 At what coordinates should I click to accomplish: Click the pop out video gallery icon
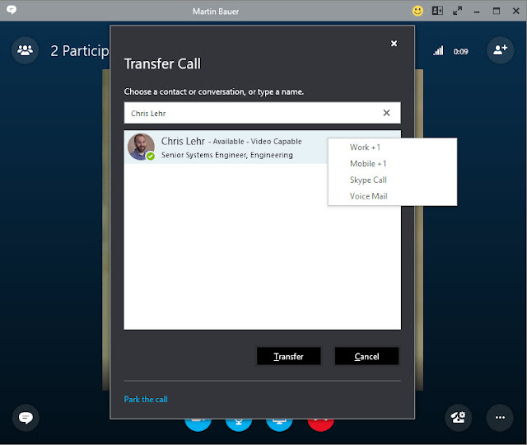[437, 11]
